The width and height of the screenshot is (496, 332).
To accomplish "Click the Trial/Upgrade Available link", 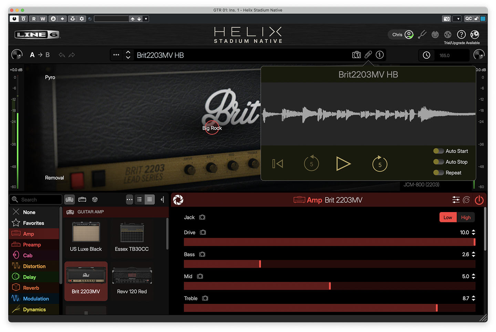I will [x=462, y=43].
